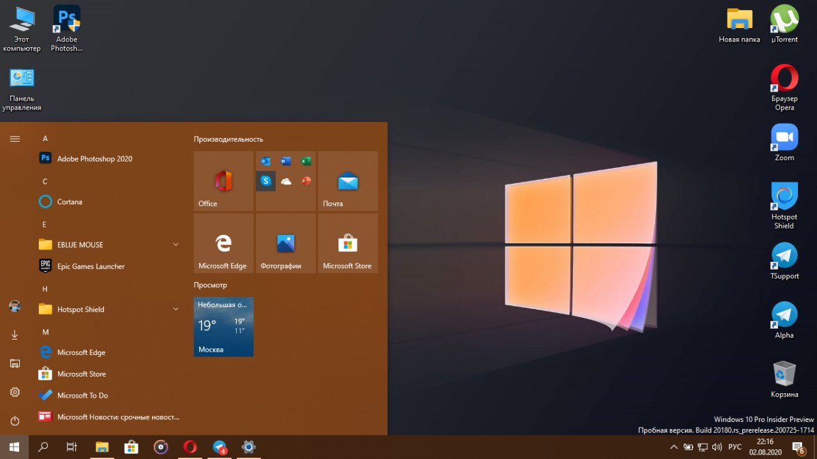Image resolution: width=817 pixels, height=459 pixels.
Task: Open Adobe Photoshop 2020 from app list
Action: tap(109, 158)
